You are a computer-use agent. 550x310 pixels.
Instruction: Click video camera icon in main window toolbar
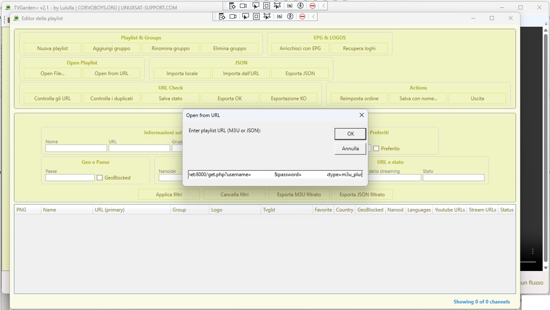[243, 6]
